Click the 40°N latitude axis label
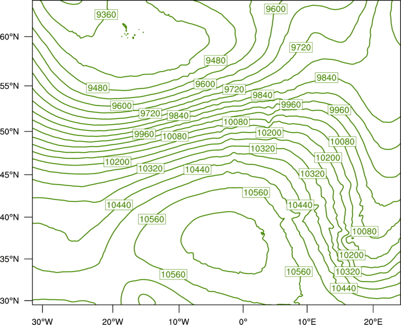Image resolution: width=401 pixels, height=325 pixels. [x=10, y=217]
